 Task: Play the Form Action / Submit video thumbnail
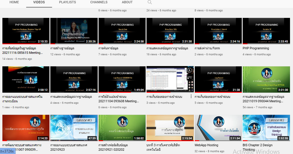coord(218,31)
